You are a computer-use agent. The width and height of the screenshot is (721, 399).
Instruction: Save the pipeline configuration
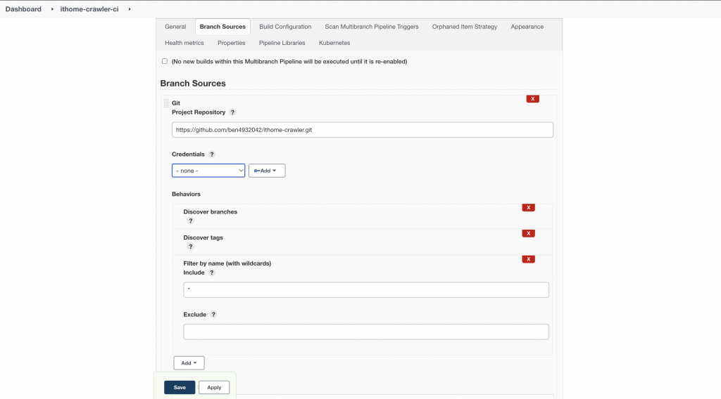tap(180, 387)
